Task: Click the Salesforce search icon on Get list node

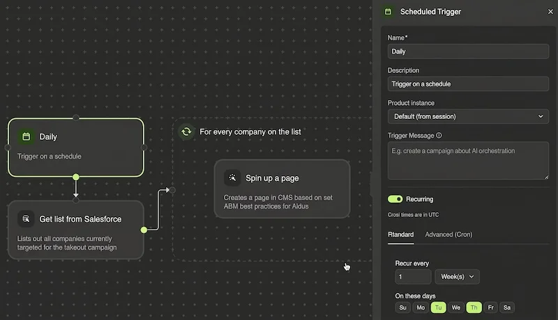Action: [26, 219]
